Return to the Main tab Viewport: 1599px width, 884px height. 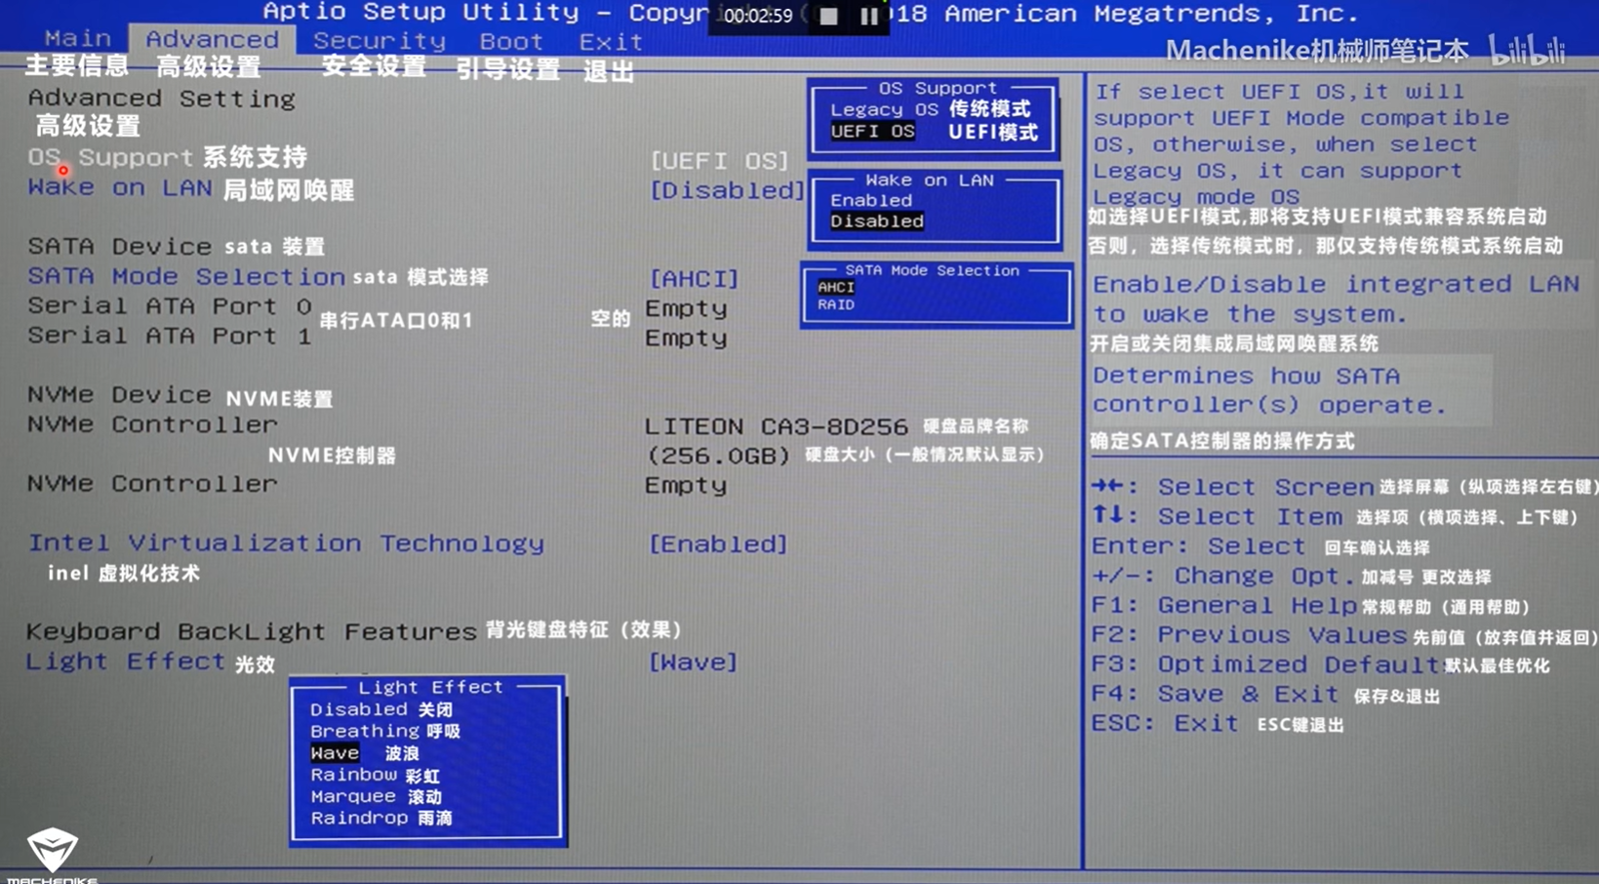pos(77,38)
